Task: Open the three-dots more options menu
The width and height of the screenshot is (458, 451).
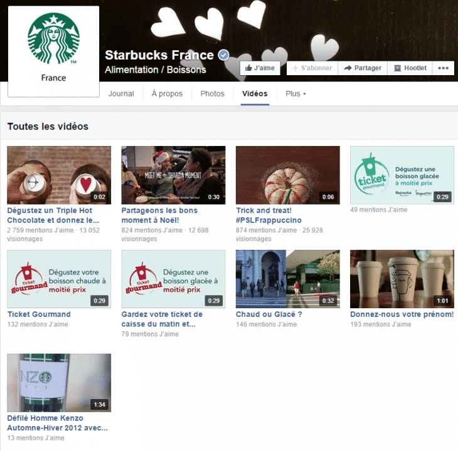Action: click(x=443, y=68)
